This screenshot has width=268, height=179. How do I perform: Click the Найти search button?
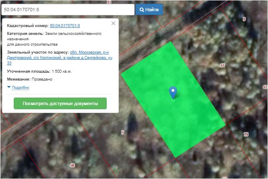(x=149, y=9)
